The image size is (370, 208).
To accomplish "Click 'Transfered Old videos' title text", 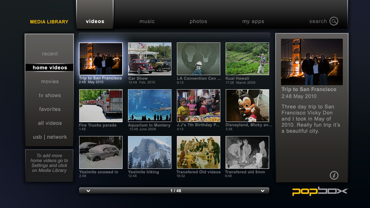I will click(198, 172).
